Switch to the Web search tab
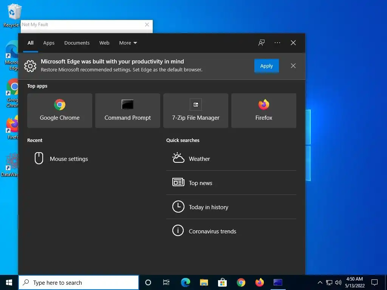This screenshot has height=290, width=387. point(104,43)
